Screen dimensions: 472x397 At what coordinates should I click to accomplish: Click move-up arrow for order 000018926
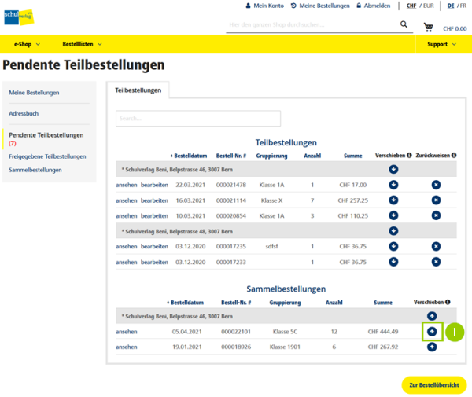[x=432, y=347]
